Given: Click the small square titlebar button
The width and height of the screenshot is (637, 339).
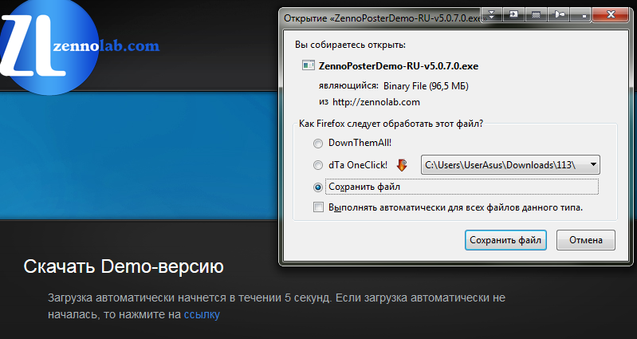Looking at the screenshot, I should [581, 15].
